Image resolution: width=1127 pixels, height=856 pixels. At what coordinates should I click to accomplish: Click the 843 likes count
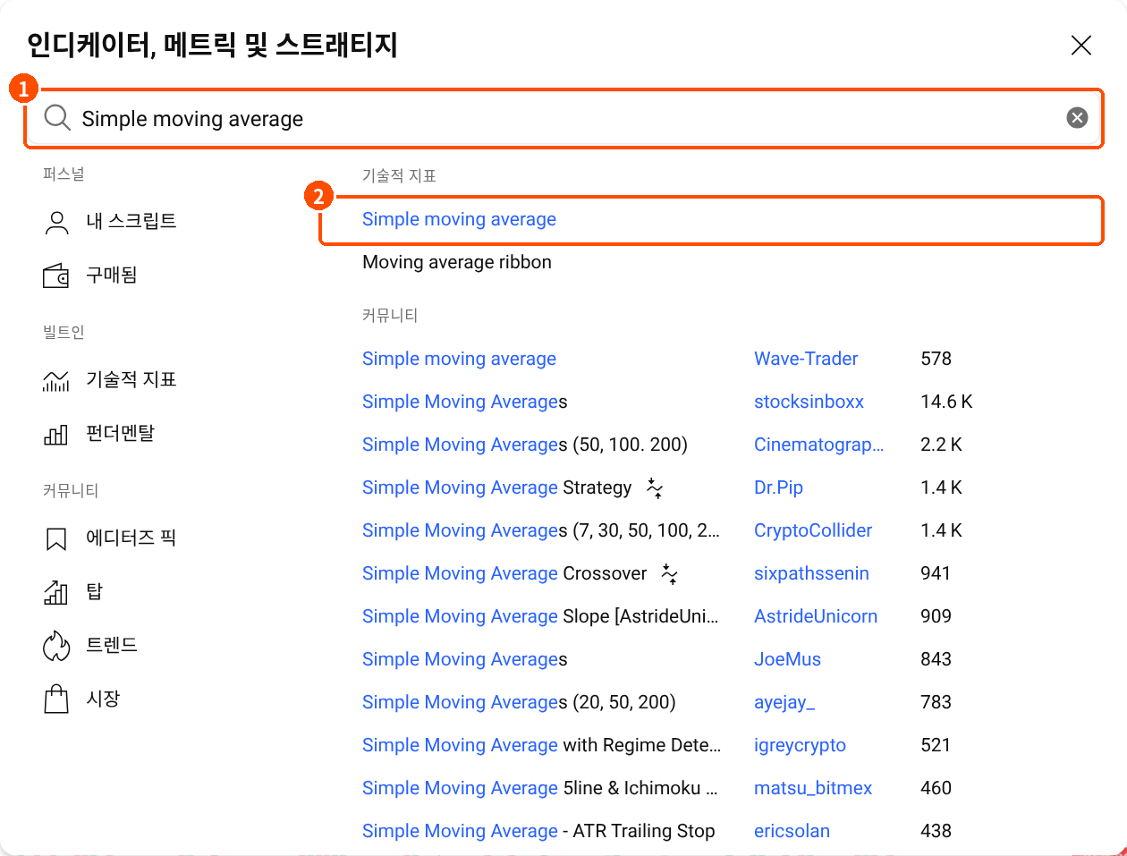coord(936,659)
